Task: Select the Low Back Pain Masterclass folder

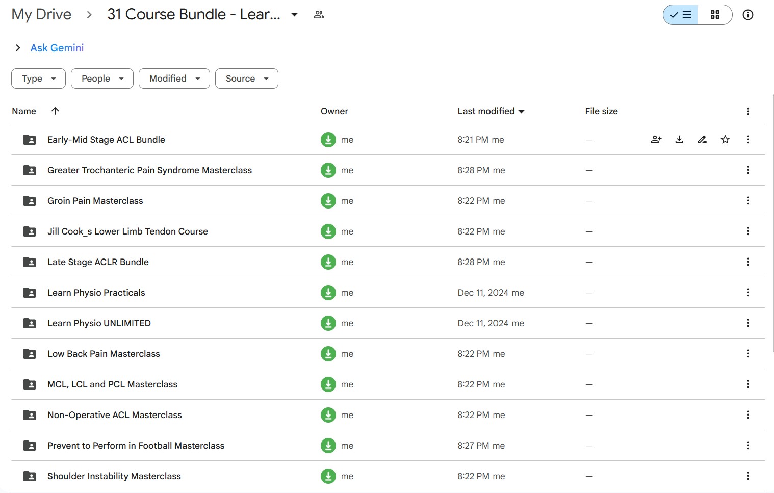Action: (x=104, y=354)
